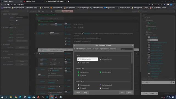Bookmark this page with the star icon
The width and height of the screenshot is (176, 99).
point(164,5)
